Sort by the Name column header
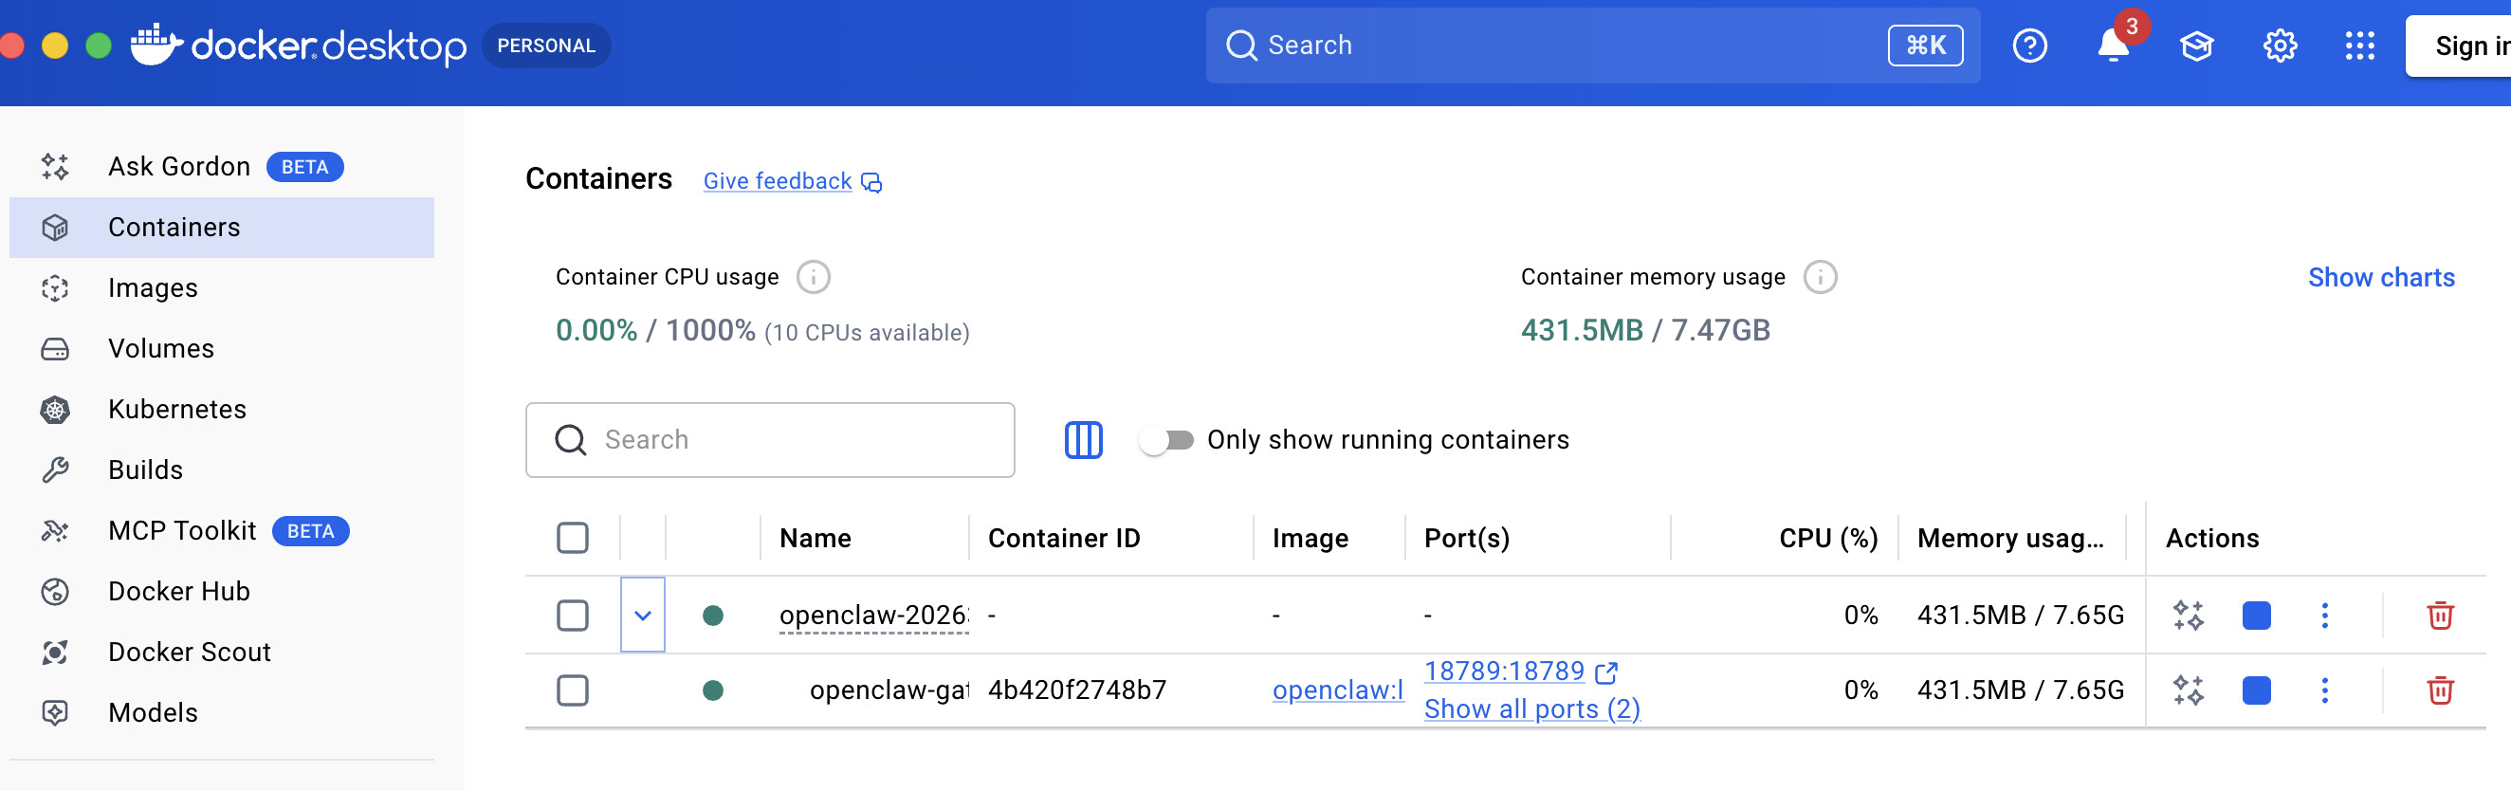This screenshot has height=791, width=2511. 815,539
